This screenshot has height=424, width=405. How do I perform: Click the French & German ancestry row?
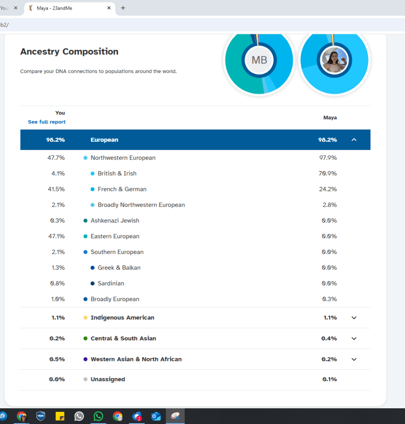(x=122, y=189)
